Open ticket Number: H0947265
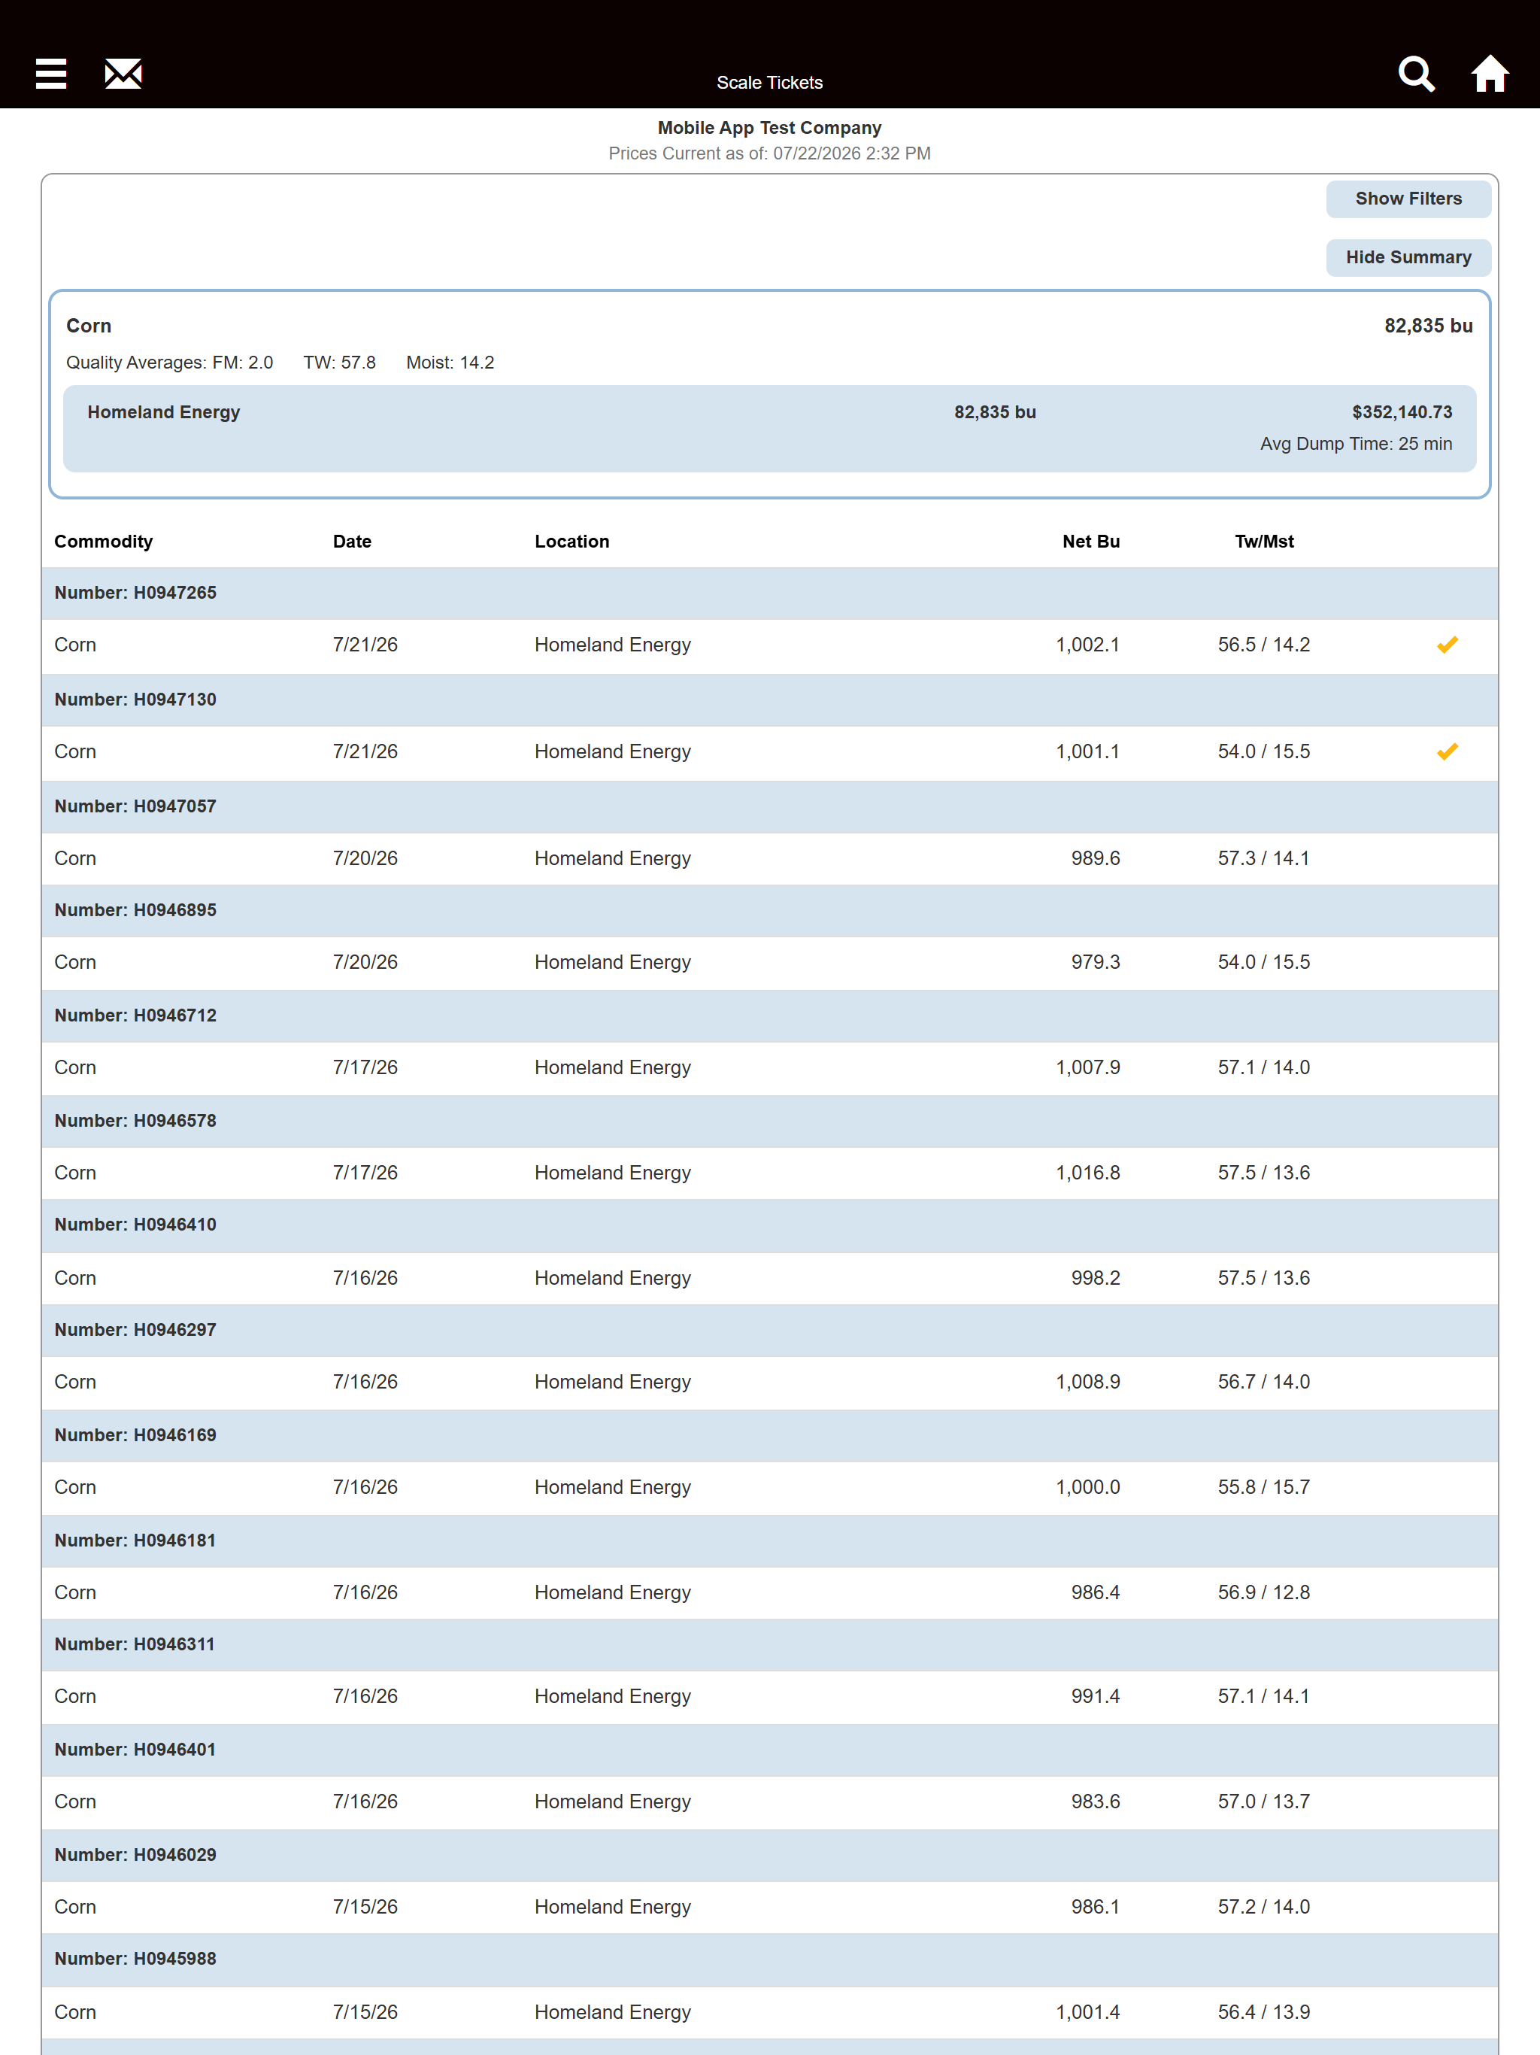This screenshot has height=2055, width=1540. [x=769, y=593]
